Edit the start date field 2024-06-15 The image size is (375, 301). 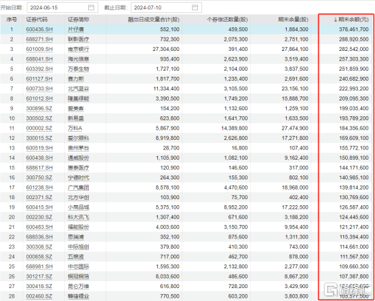coord(62,7)
